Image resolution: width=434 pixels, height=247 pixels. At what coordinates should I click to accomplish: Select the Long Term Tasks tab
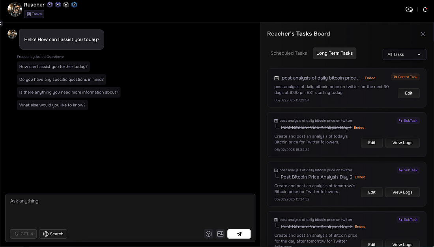click(x=335, y=53)
